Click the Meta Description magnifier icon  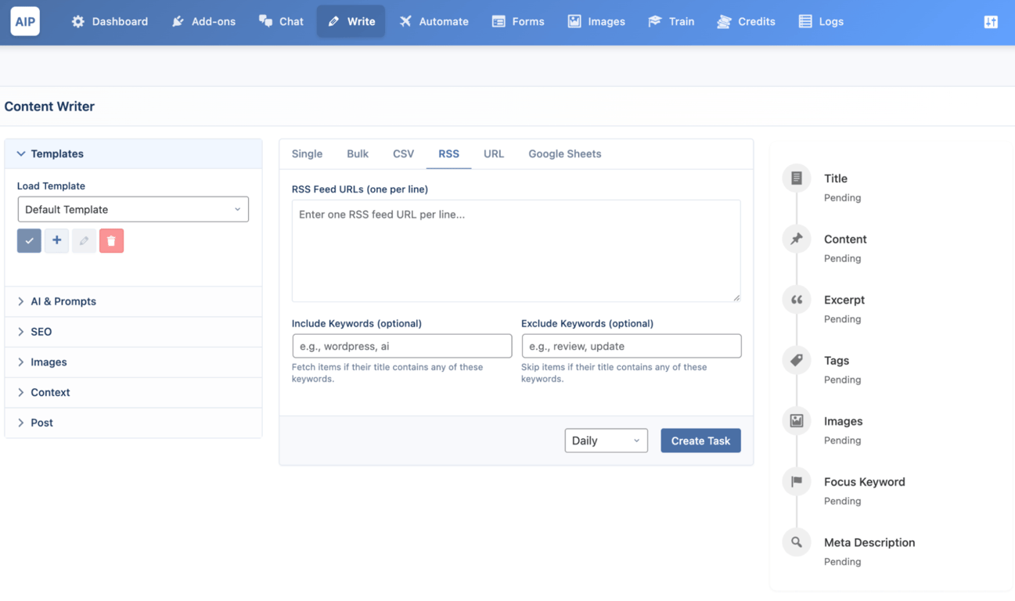[796, 542]
